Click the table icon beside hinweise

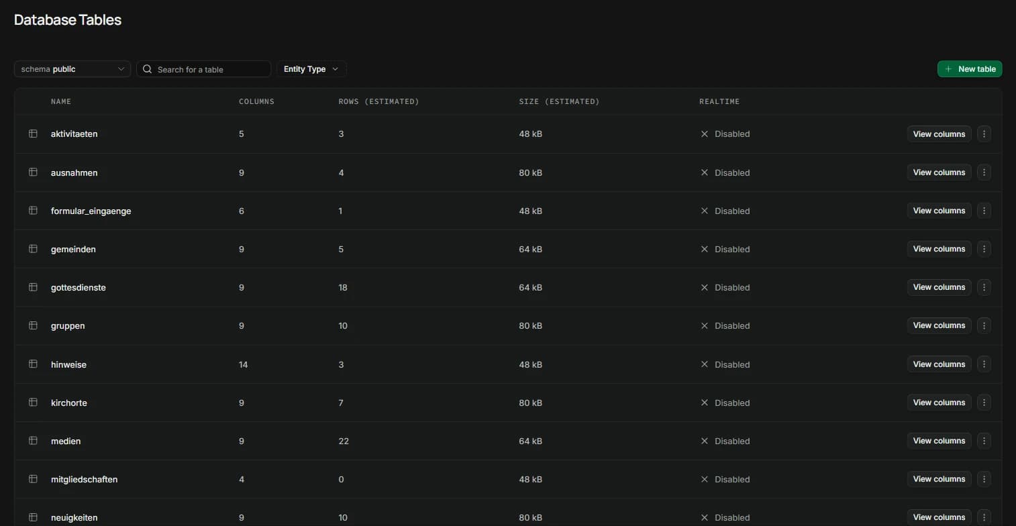(x=33, y=364)
